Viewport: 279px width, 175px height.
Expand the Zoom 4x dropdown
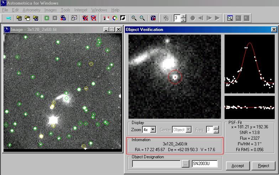click(x=153, y=130)
